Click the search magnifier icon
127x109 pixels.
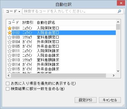pyautogui.click(x=119, y=11)
